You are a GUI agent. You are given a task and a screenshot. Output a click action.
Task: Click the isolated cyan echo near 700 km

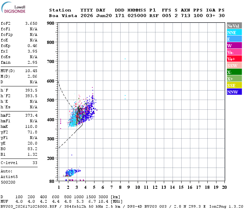pos(125,59)
